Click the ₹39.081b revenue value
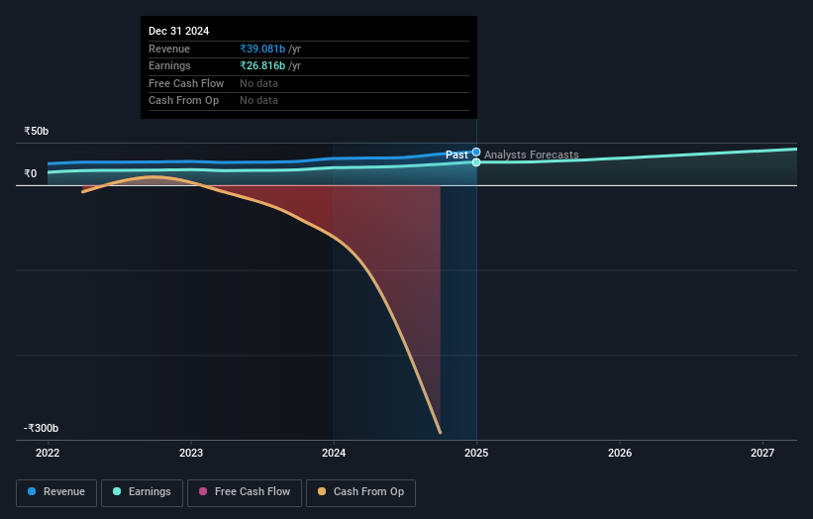 pos(262,49)
